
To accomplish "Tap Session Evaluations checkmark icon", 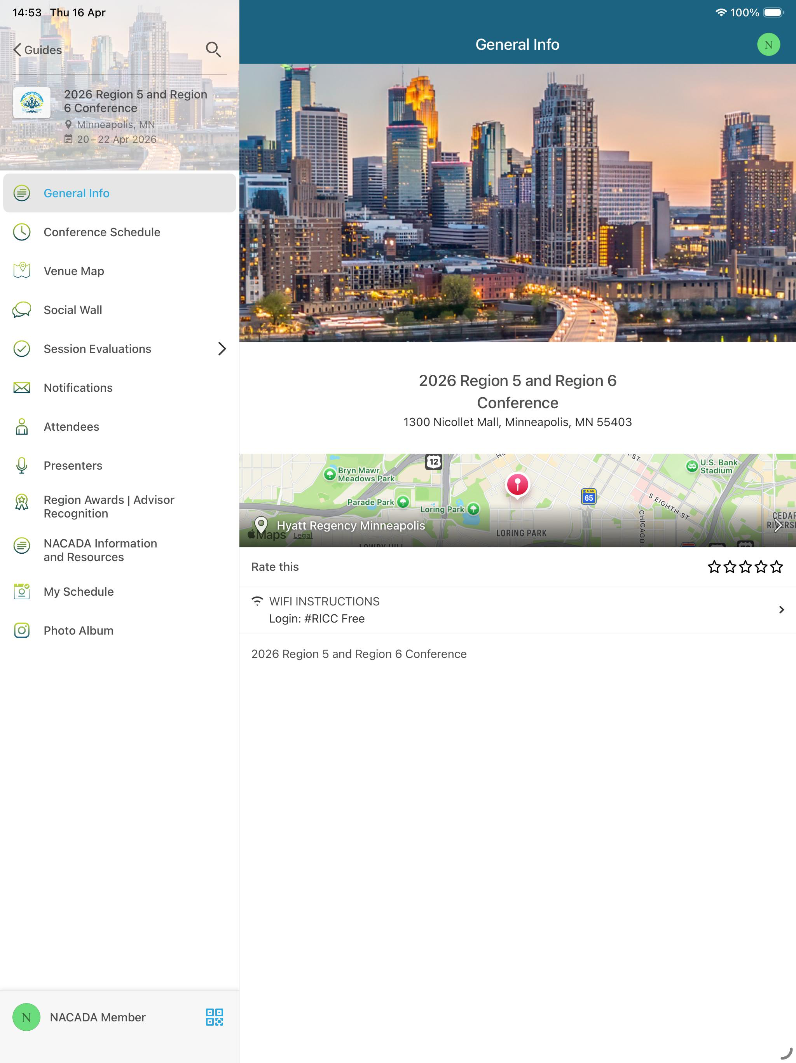I will 22,349.
